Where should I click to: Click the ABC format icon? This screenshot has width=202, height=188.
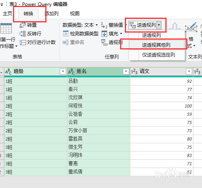191,27
